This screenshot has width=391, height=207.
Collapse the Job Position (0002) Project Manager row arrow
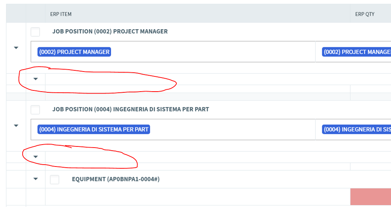(x=16, y=48)
